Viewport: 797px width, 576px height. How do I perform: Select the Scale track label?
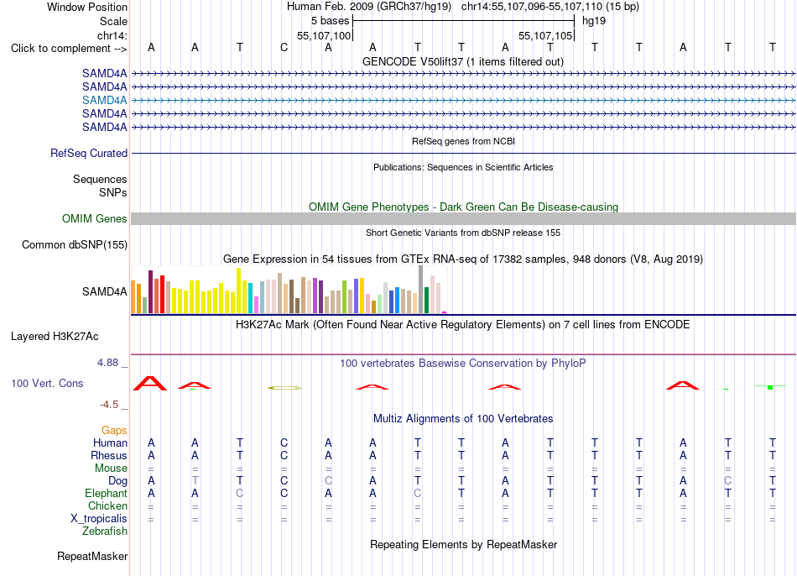tap(113, 21)
